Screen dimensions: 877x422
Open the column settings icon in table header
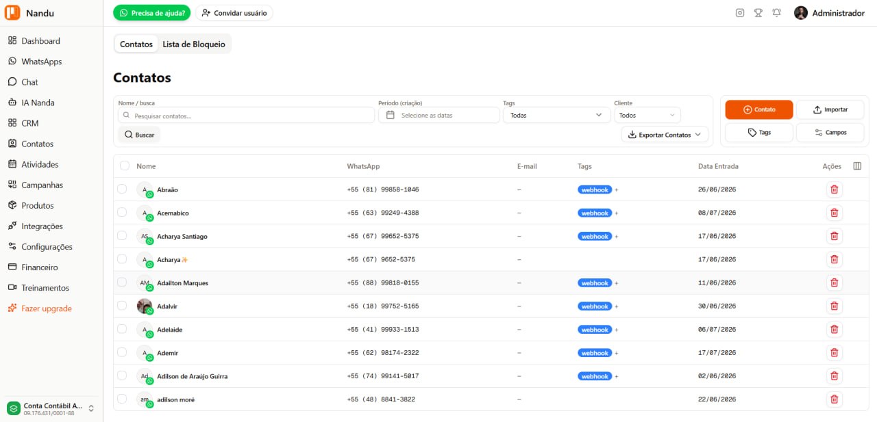(857, 166)
